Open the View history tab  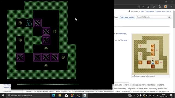tap(129, 17)
